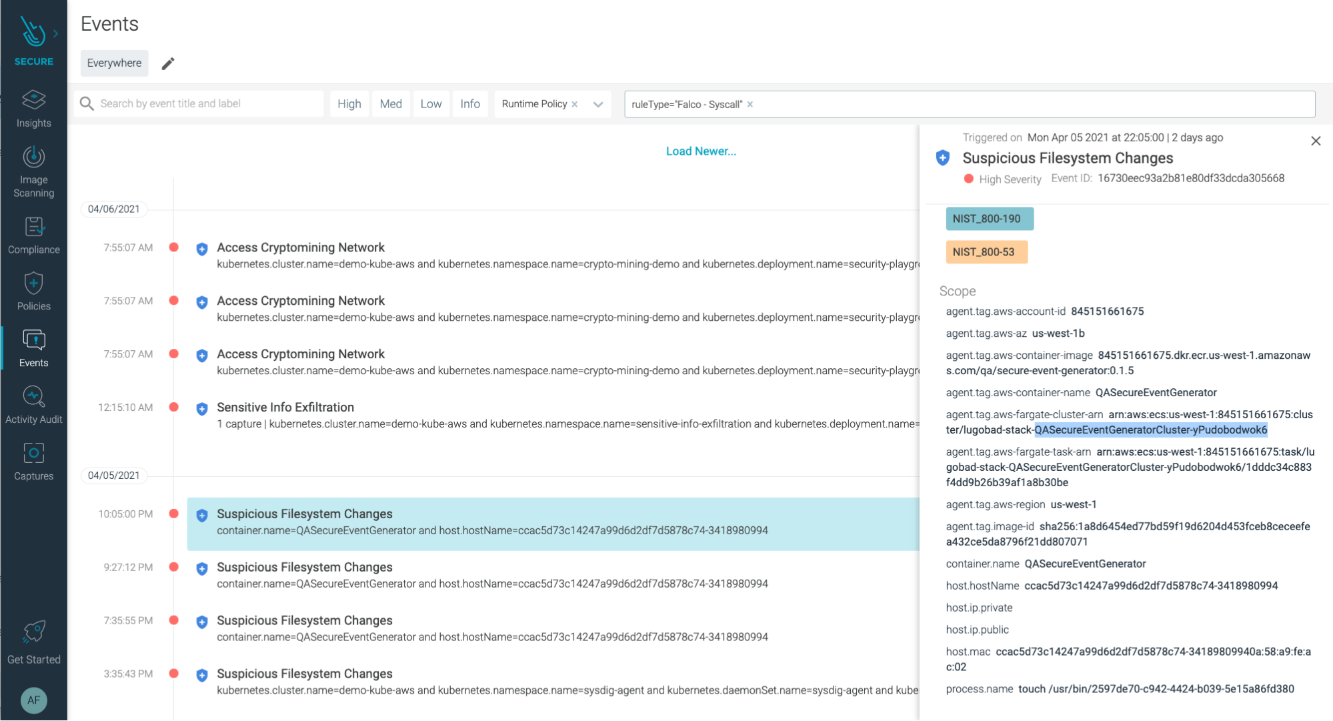Select the Everywhere scope tab
This screenshot has width=1333, height=721.
tap(114, 63)
